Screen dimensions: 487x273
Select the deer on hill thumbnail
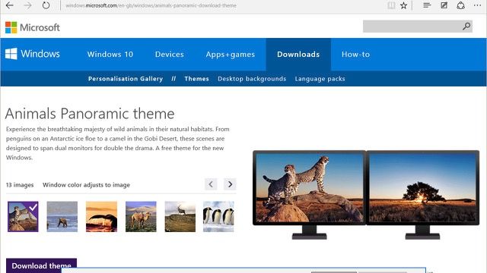click(180, 217)
